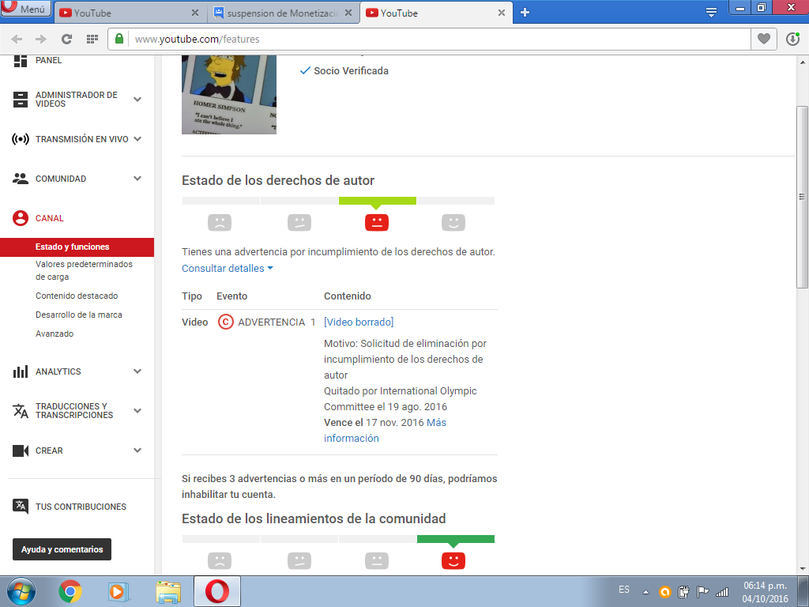The image size is (809, 607).
Task: Open TUS CONTRIBUCIONES text link
Action: click(x=81, y=507)
